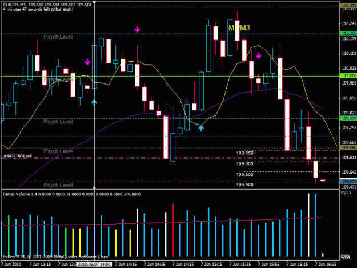The width and height of the screenshot is (357, 268).
Task: Select the Psych Level label at 109.500
Action: coord(58,185)
